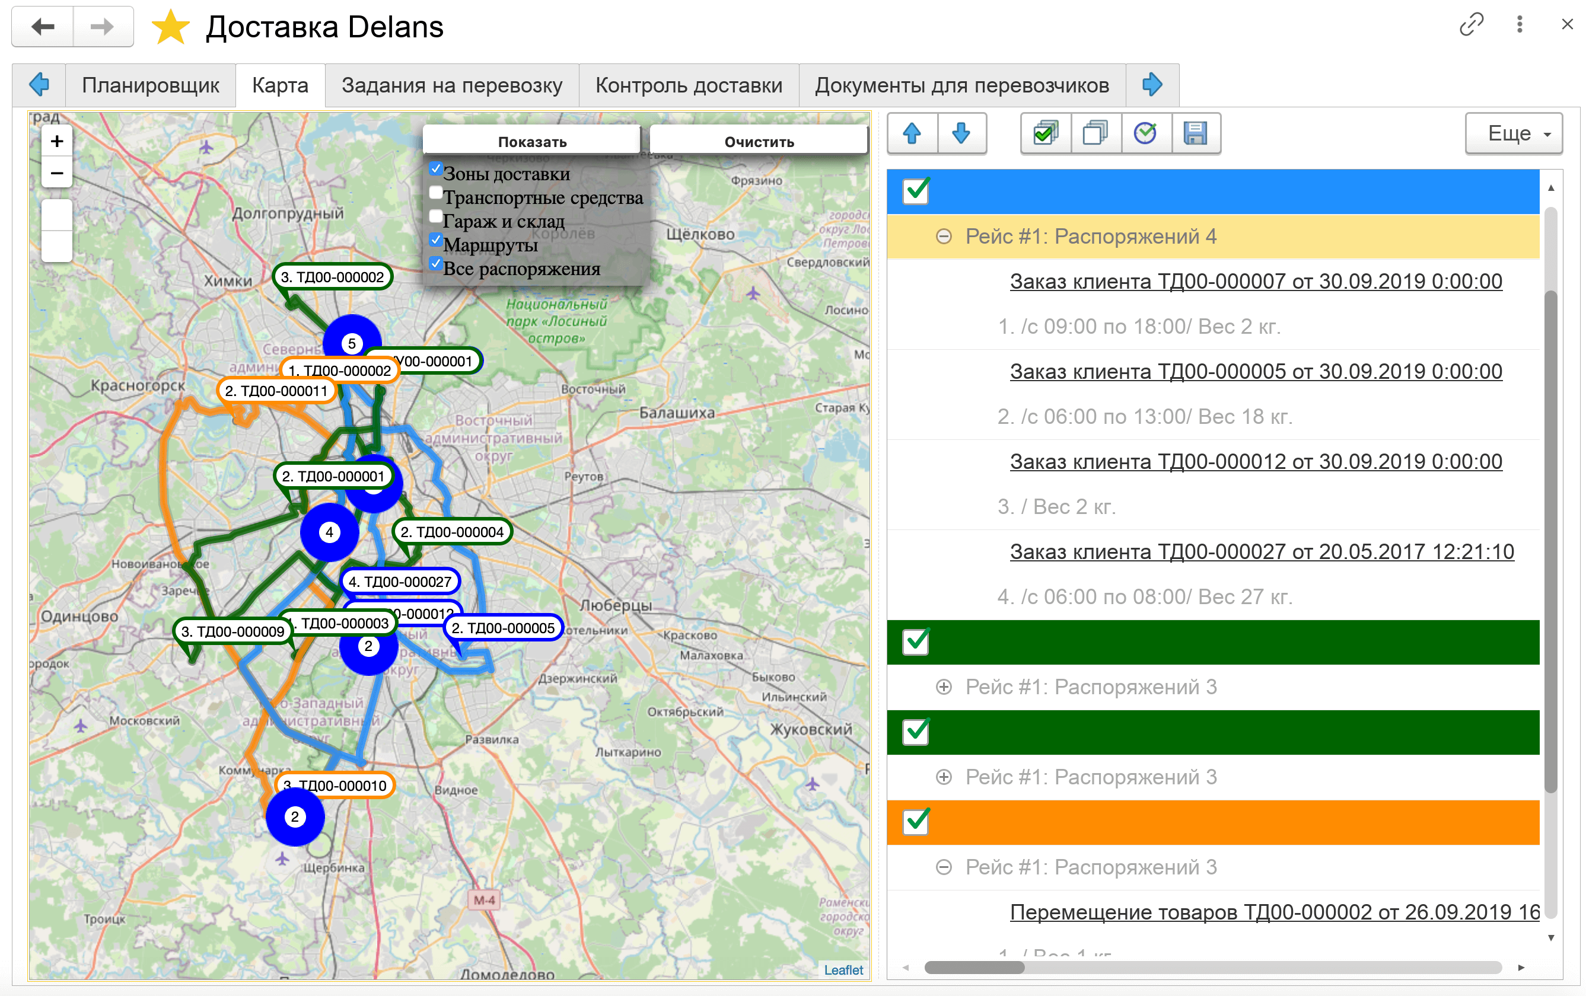Click scroll down arrow in routes list
This screenshot has height=996, width=1586.
click(x=1550, y=937)
